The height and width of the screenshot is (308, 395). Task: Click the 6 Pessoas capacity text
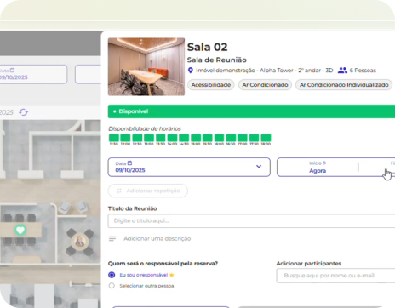363,71
